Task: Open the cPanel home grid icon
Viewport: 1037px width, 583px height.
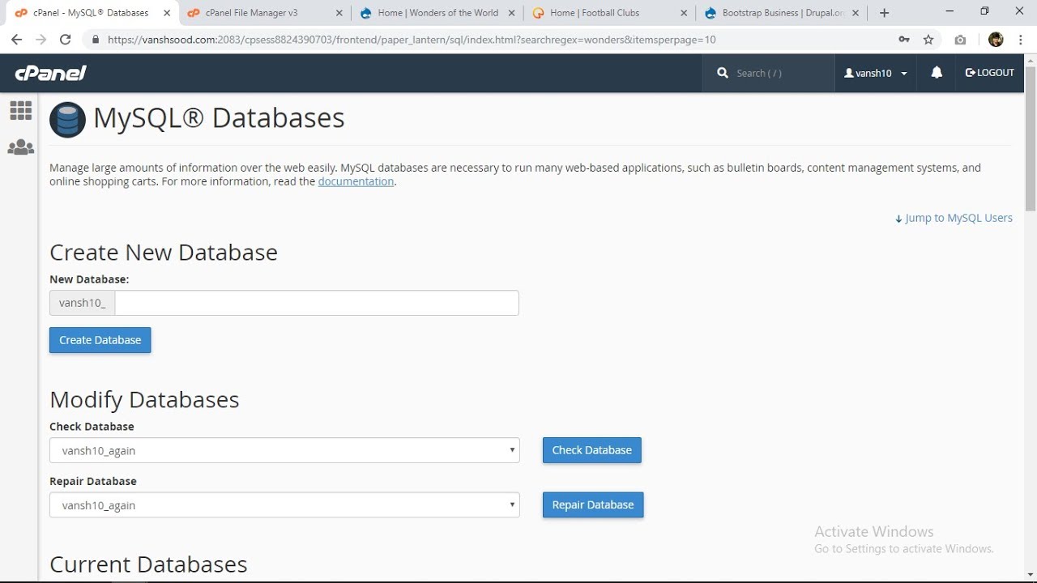Action: tap(21, 110)
